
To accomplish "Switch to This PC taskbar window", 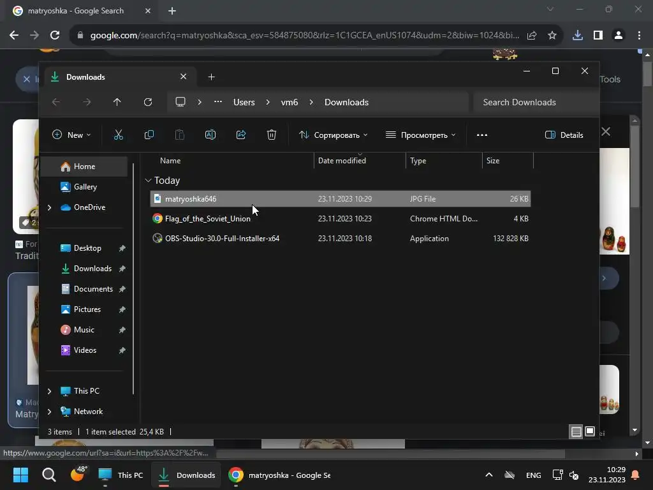I will [x=121, y=475].
